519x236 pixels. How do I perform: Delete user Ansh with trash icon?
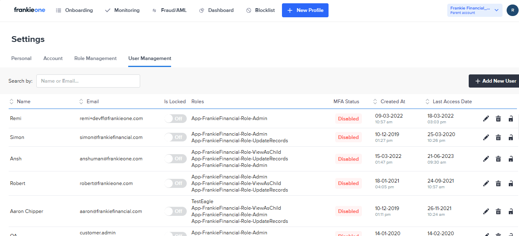[x=498, y=159]
